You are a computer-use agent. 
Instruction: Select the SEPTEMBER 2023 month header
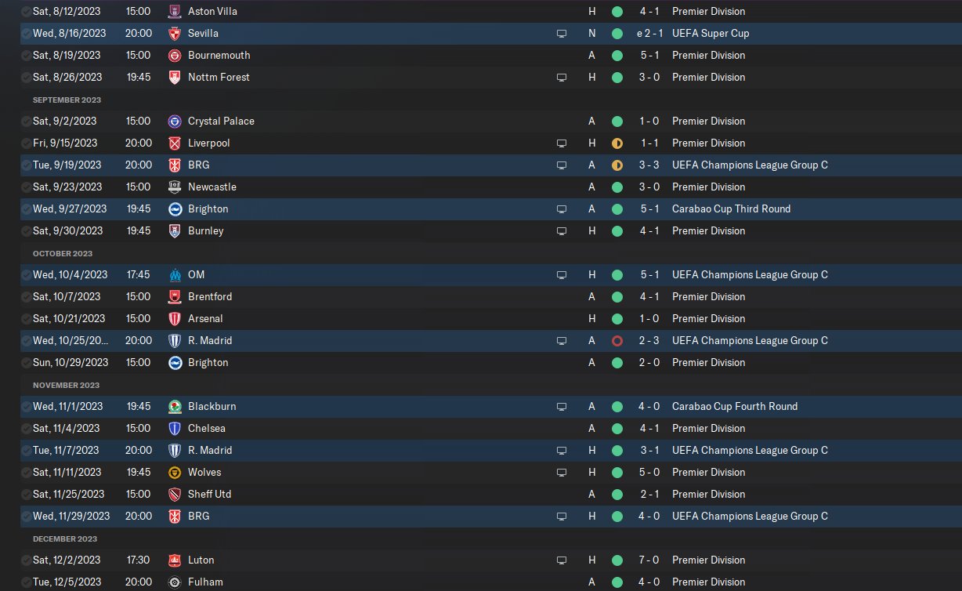tap(67, 100)
